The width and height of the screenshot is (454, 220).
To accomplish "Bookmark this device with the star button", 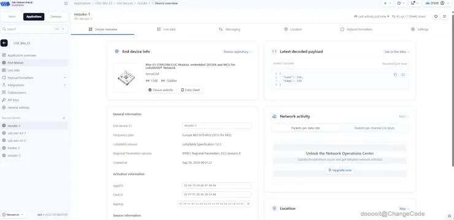I will pyautogui.click(x=436, y=16).
